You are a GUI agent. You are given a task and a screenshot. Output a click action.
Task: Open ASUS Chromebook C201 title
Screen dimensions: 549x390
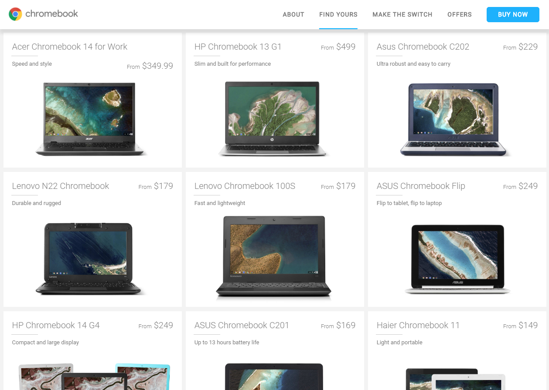pos(242,325)
